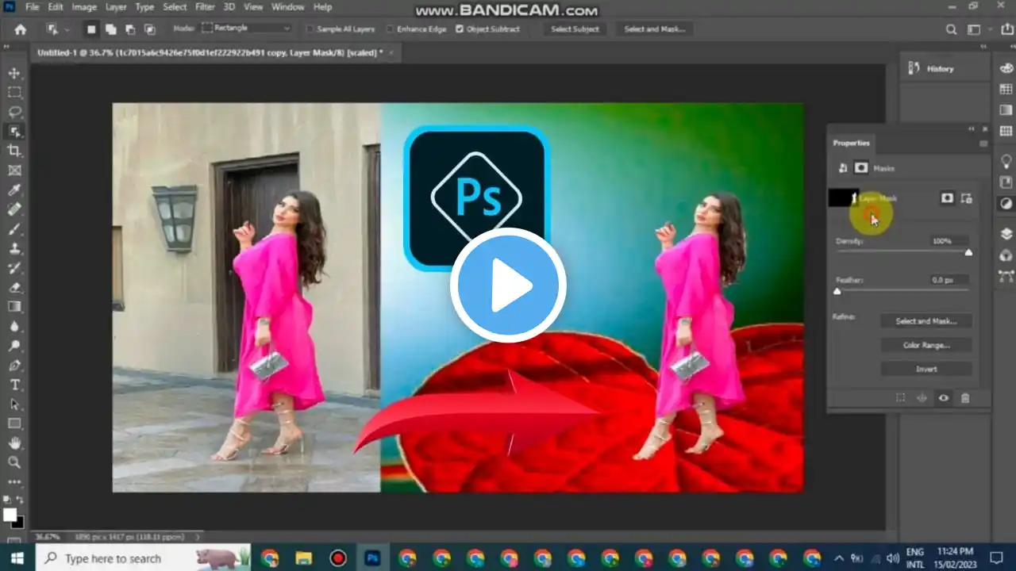Image resolution: width=1016 pixels, height=571 pixels.
Task: Select the Rectangular Marquee tool
Action: point(14,92)
